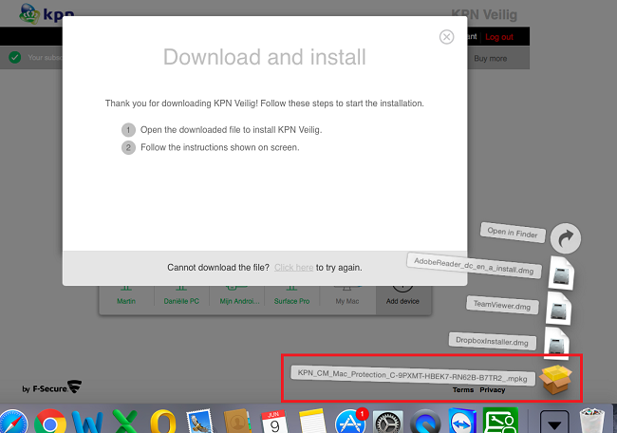Screen dimensions: 617x433
Task: Click the Log out link
Action: 498,36
